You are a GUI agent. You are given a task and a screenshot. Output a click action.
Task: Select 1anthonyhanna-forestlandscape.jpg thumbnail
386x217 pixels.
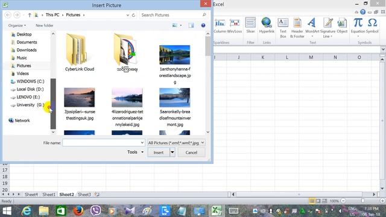(174, 55)
